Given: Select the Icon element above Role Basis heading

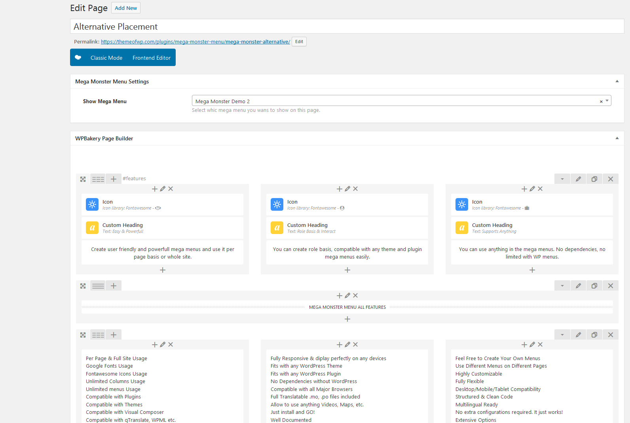Looking at the screenshot, I should click(x=347, y=204).
